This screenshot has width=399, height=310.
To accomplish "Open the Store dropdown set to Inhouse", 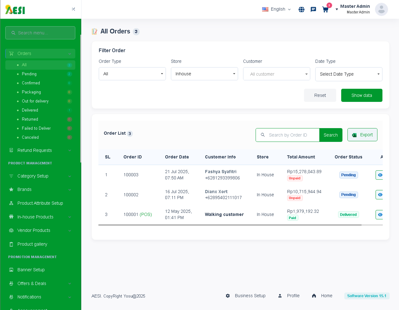I will (x=204, y=74).
